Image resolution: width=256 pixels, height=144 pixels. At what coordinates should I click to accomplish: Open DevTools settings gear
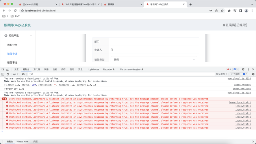(x=243, y=69)
